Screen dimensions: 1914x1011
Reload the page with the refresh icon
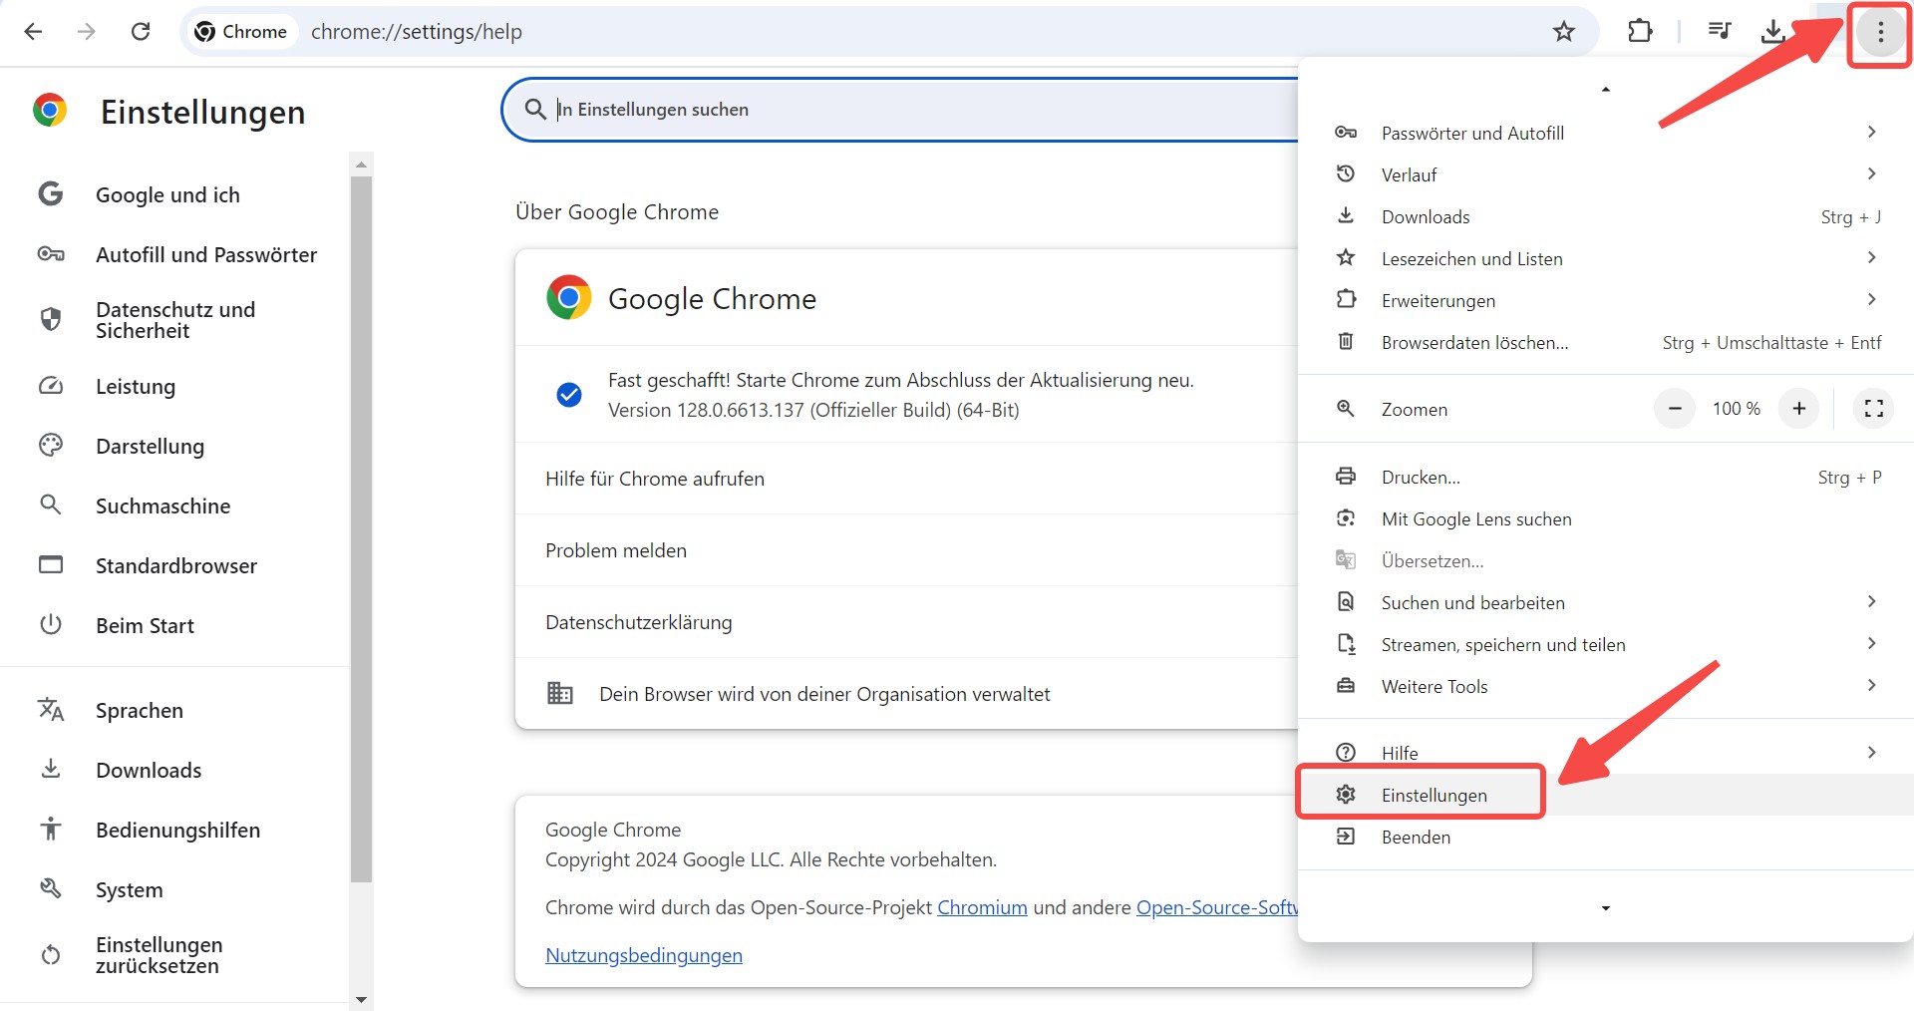pos(141,32)
